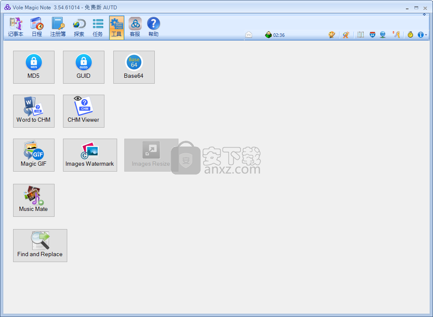Close the Vole Magic Note window

pyautogui.click(x=425, y=8)
